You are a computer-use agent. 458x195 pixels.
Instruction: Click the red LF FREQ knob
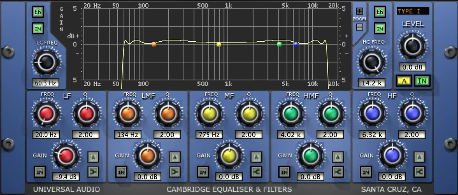click(47, 114)
